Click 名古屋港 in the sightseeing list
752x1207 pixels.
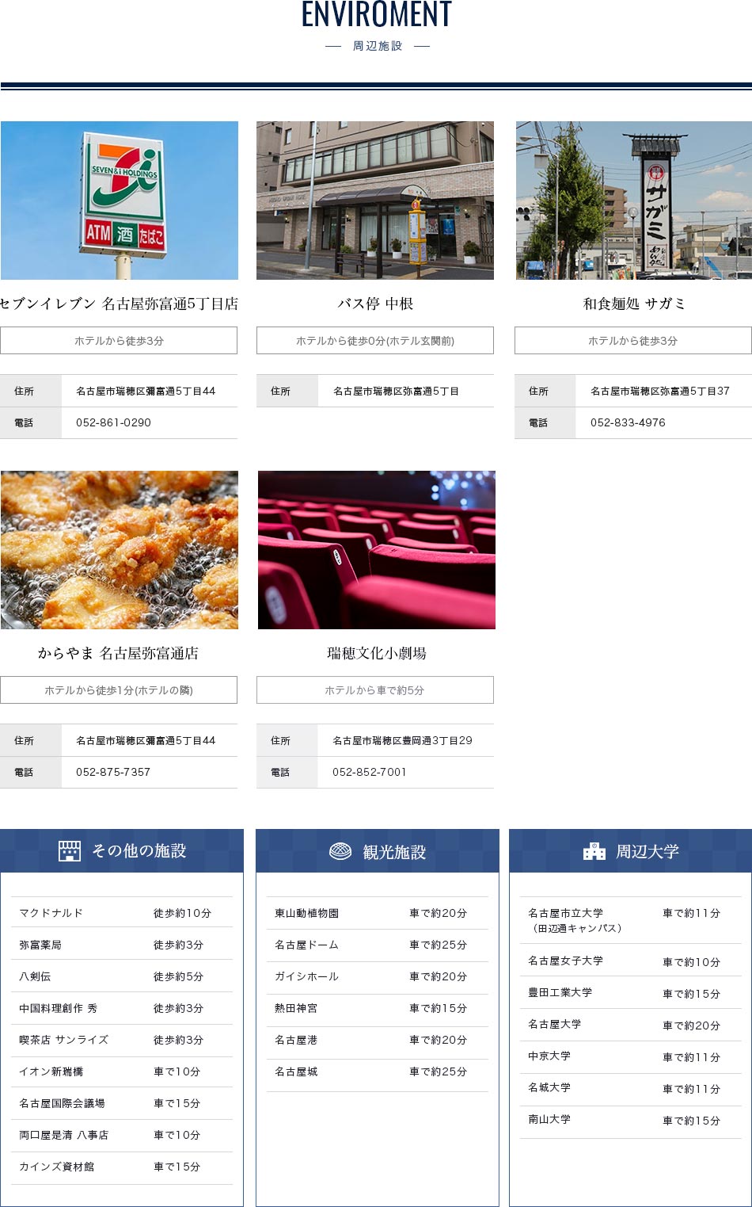tap(296, 1040)
